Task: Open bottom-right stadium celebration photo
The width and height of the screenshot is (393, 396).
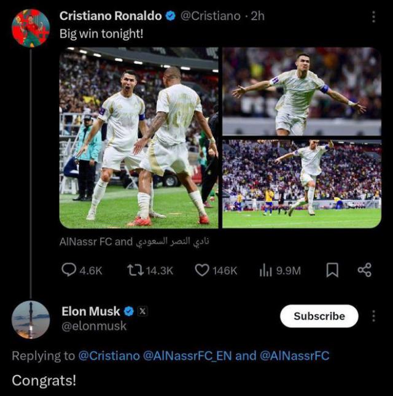Action: [302, 184]
